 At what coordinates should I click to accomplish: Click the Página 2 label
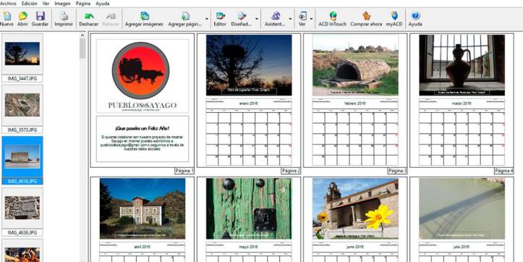[x=291, y=171]
